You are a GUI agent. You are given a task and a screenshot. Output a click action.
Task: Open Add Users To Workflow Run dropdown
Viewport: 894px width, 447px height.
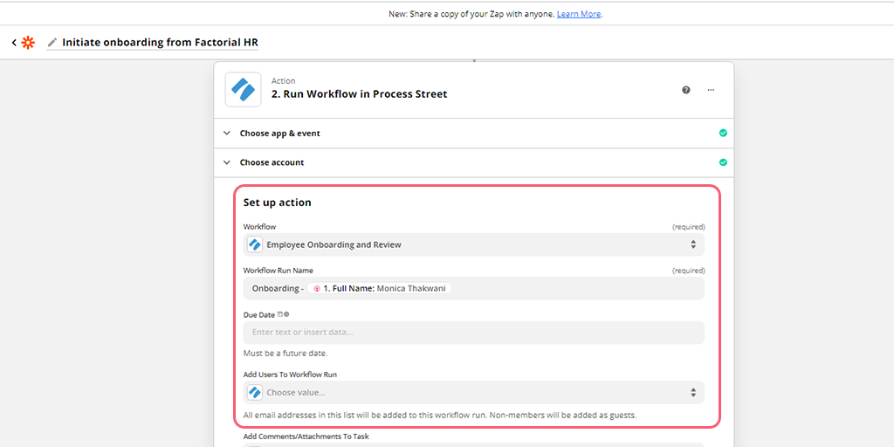pyautogui.click(x=474, y=392)
